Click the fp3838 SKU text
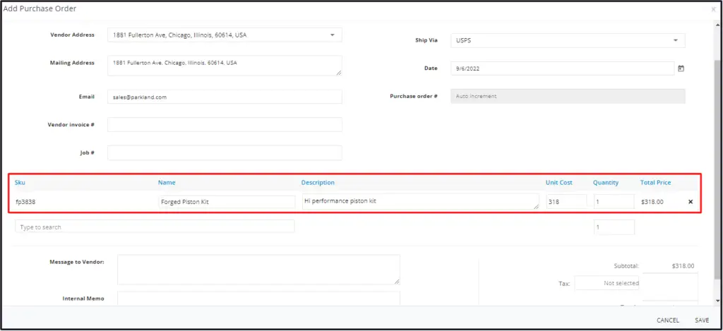 (x=25, y=202)
